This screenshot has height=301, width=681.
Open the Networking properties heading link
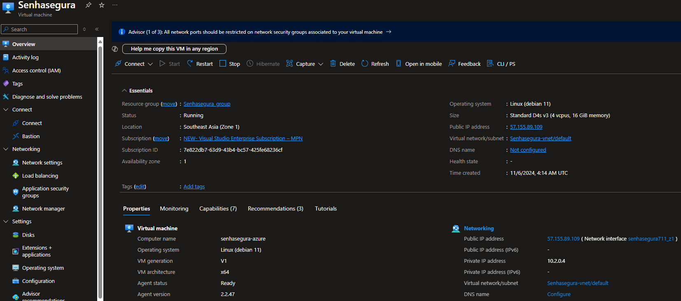click(x=479, y=228)
